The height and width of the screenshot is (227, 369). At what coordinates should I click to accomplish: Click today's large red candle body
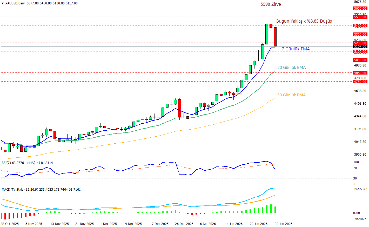pyautogui.click(x=275, y=37)
